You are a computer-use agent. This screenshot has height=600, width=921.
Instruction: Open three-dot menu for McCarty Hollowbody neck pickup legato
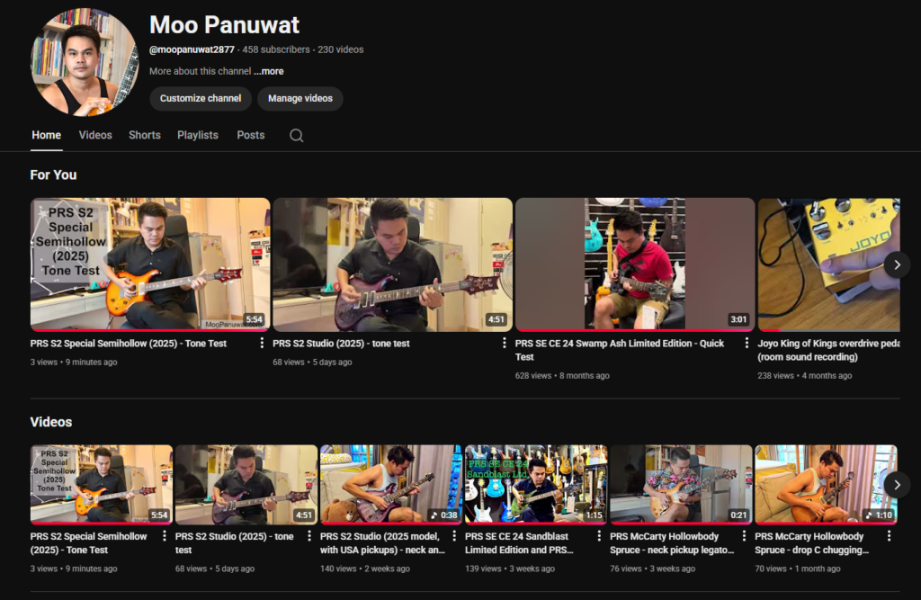pyautogui.click(x=744, y=536)
